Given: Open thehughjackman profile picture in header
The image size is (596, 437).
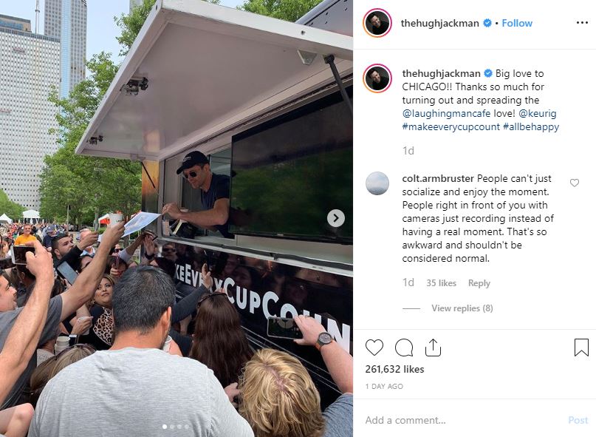Looking at the screenshot, I should coord(377,23).
